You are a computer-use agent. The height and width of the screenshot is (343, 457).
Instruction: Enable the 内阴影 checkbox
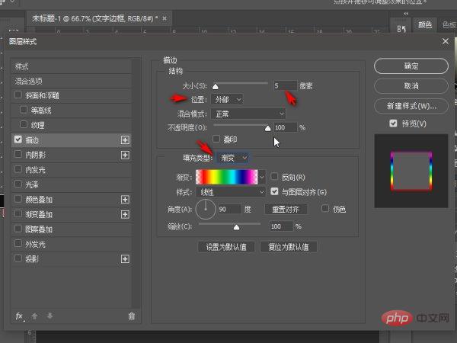pyautogui.click(x=18, y=154)
